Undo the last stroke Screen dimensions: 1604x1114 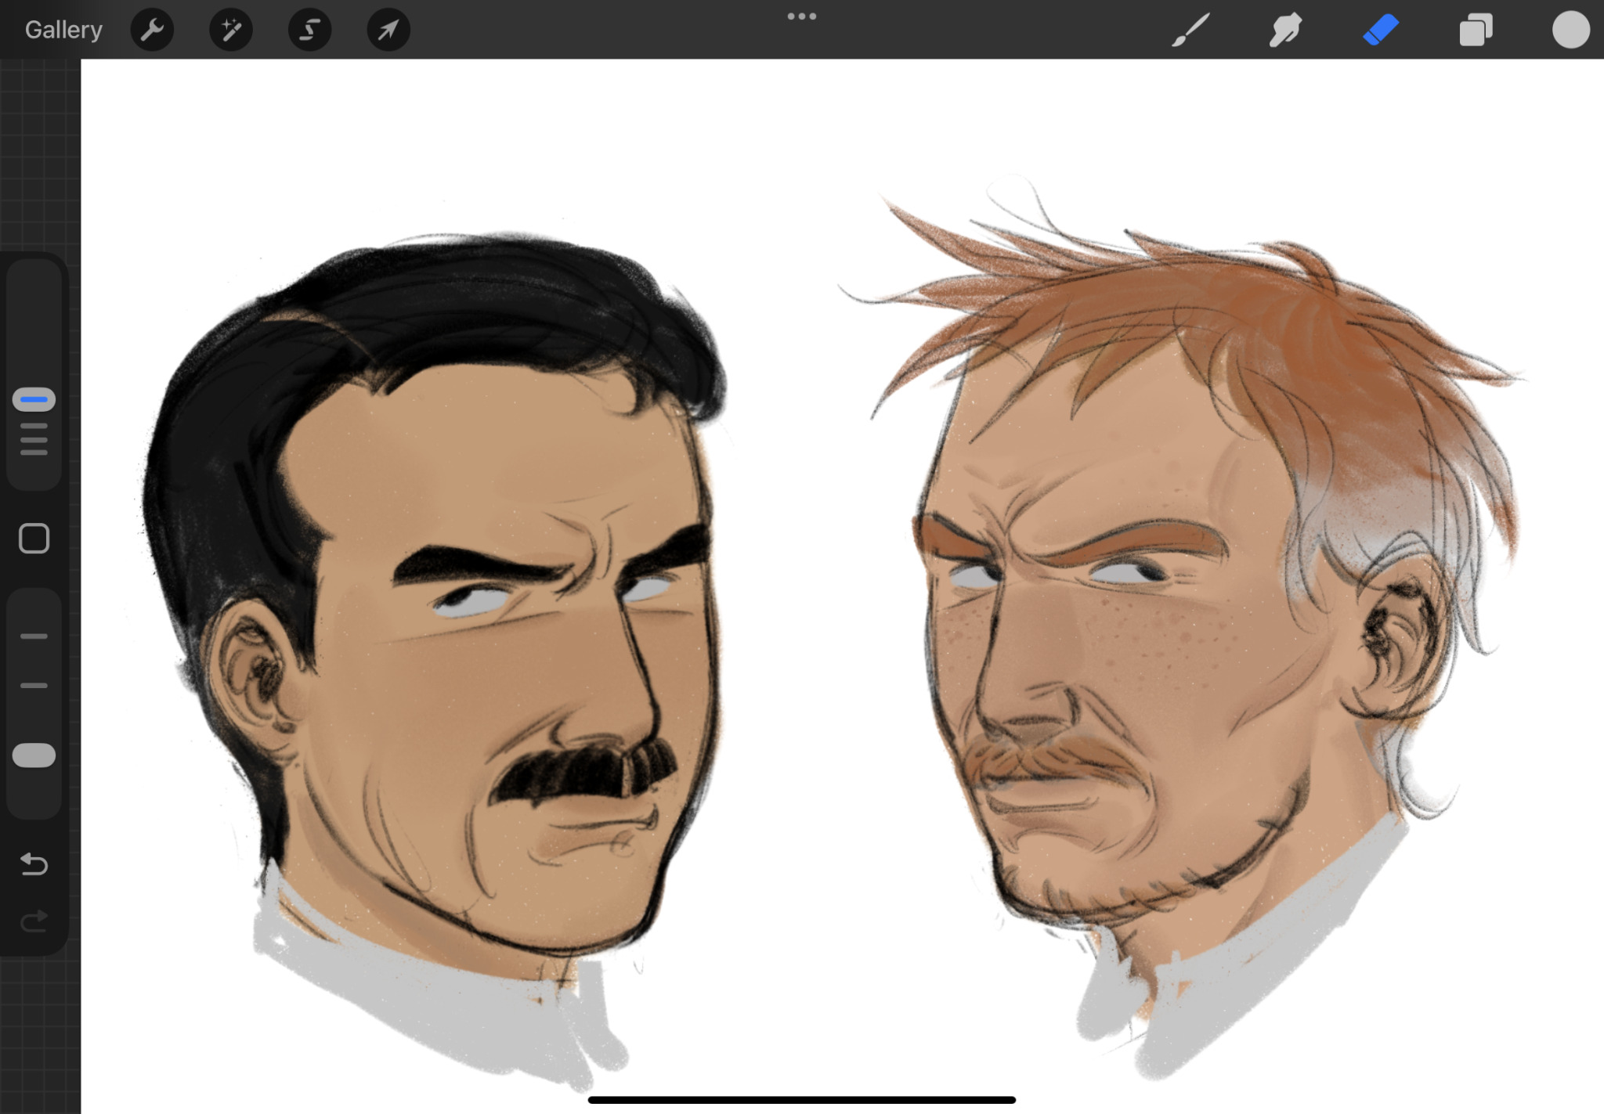click(34, 863)
